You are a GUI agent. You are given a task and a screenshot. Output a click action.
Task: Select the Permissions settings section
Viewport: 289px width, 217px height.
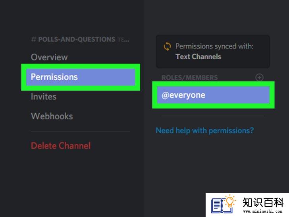click(x=81, y=77)
